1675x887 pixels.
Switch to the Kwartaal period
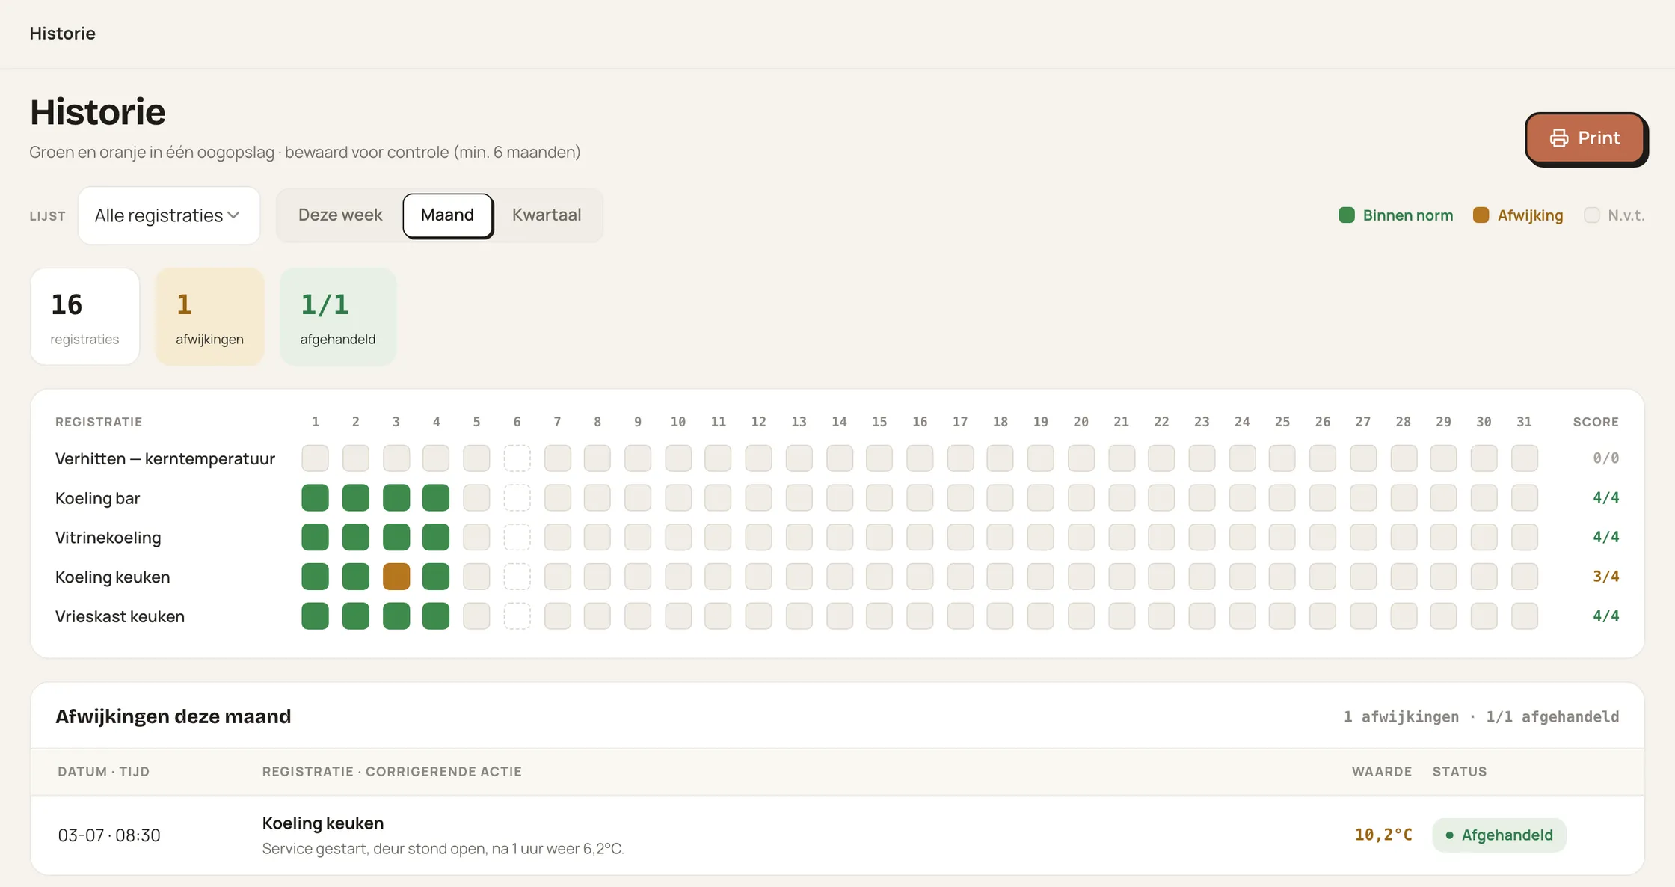[x=547, y=215]
